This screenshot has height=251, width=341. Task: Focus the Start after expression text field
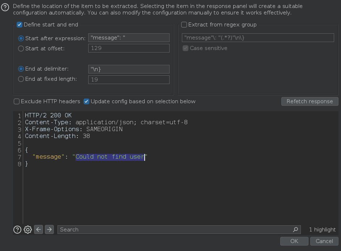click(129, 38)
